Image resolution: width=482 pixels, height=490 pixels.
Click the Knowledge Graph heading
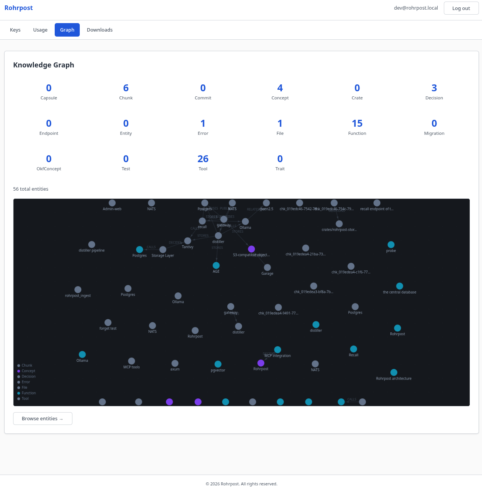tap(44, 65)
